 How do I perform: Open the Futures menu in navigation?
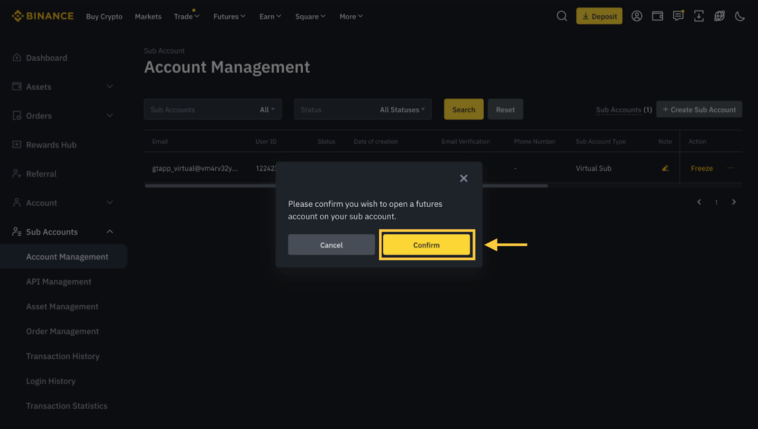pos(229,17)
